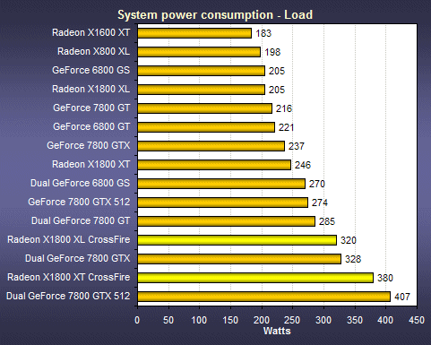Click the value '285'
Viewport: 431px width, 345px height.
327,221
